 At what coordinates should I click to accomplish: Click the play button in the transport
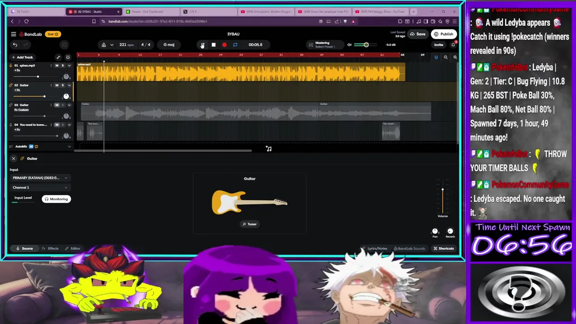(x=202, y=45)
